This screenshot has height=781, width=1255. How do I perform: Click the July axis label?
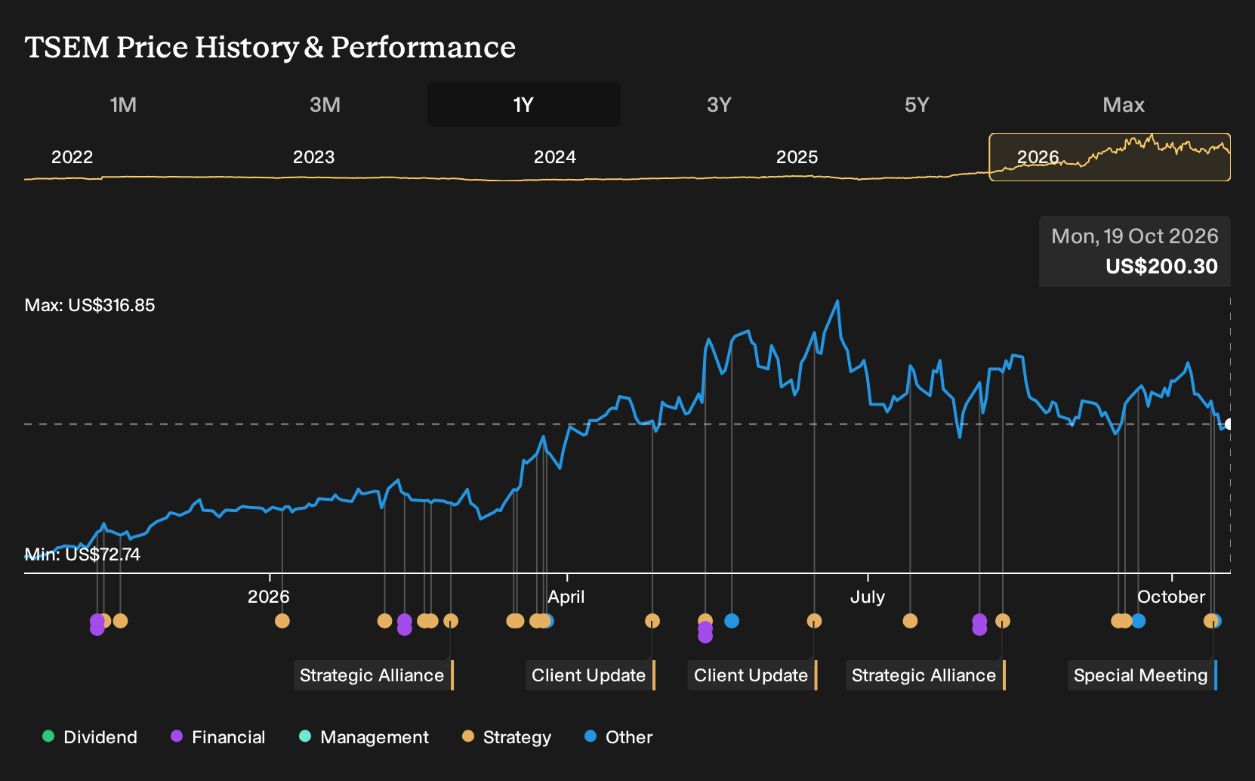click(x=868, y=597)
